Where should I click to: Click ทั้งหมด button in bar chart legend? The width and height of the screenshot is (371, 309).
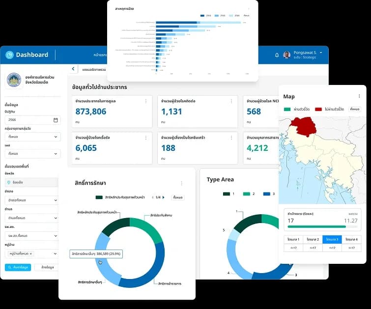246,16
